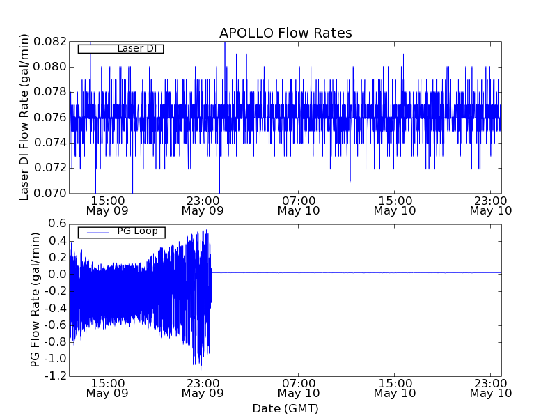Click PG chart's '15:00 May 10' time label
Image resolution: width=557 pixels, height=418 pixels.
coord(395,389)
